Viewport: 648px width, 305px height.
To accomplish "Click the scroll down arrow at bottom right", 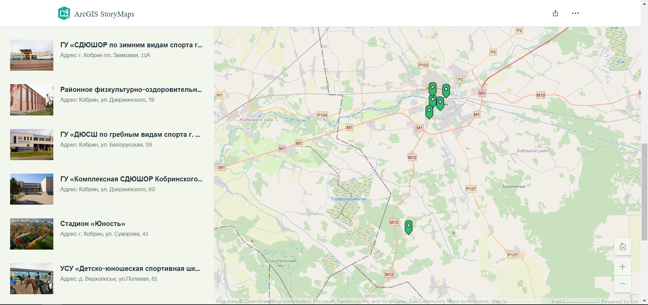I will pos(644,301).
